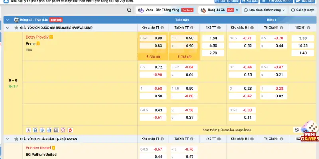
Task: Toggle favorite star for ASEAN club championship
Action: (16, 139)
